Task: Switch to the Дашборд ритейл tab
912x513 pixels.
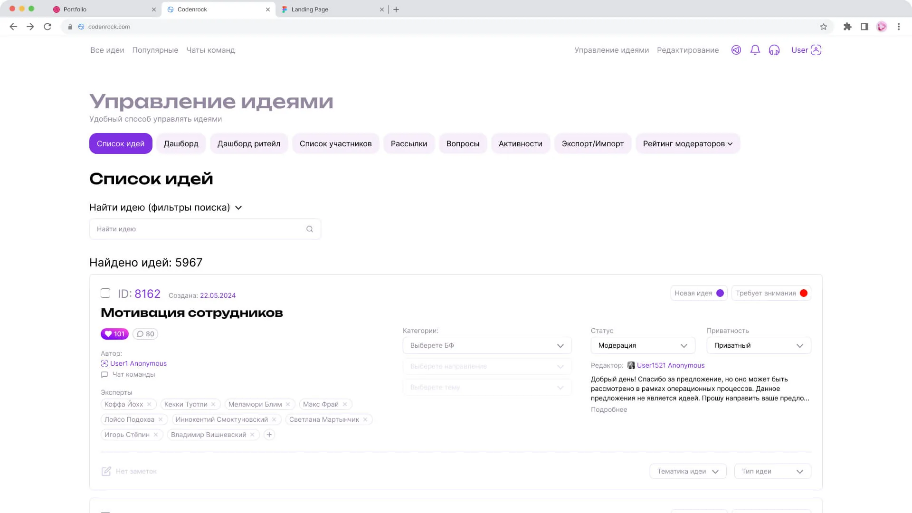Action: tap(249, 143)
